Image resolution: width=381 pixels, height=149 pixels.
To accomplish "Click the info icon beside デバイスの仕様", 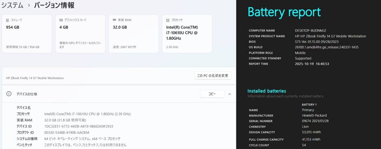I will [10, 94].
